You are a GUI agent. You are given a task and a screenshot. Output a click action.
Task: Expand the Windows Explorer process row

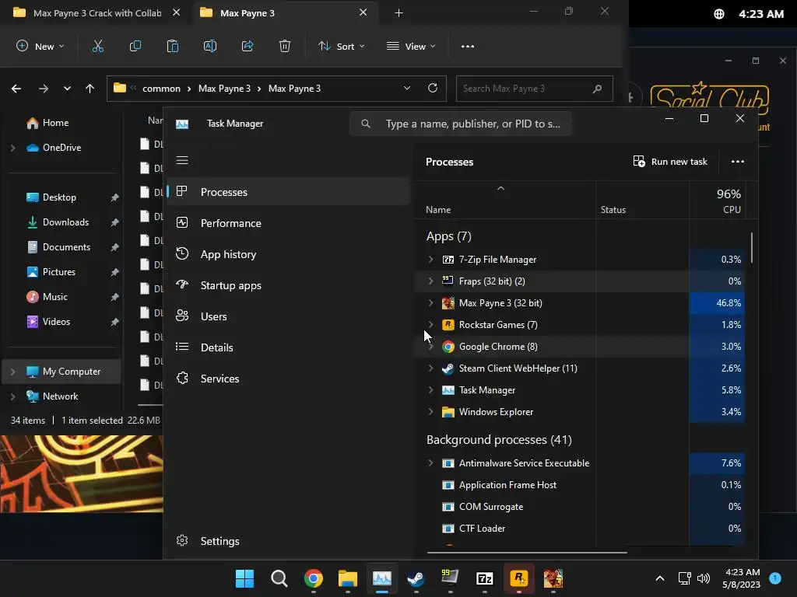[x=430, y=412]
